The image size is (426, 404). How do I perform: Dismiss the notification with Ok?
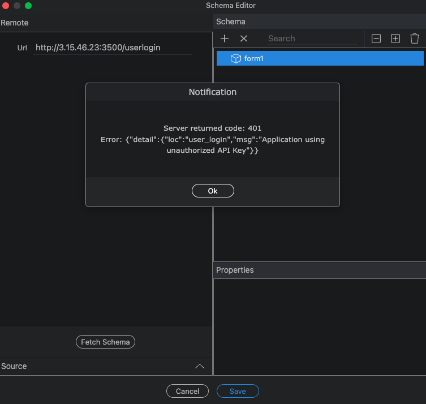click(x=213, y=191)
